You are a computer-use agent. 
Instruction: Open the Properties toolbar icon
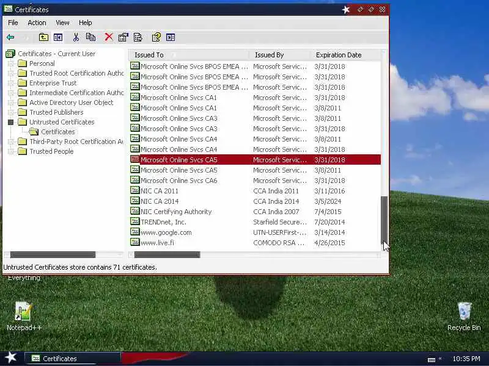[x=123, y=37]
